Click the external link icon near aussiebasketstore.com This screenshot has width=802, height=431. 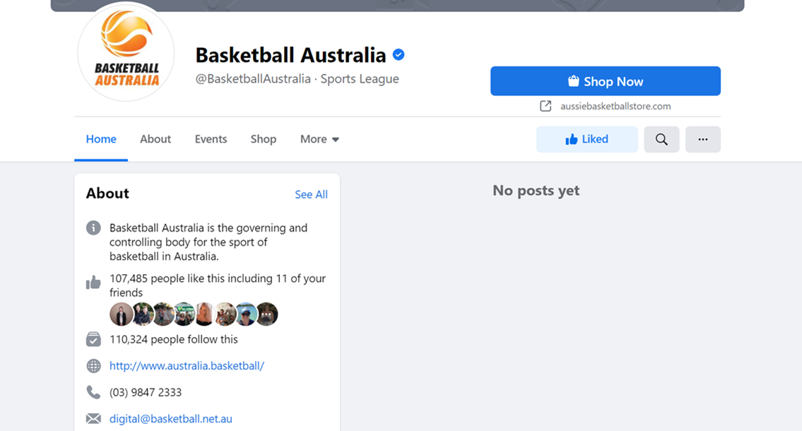click(x=545, y=105)
